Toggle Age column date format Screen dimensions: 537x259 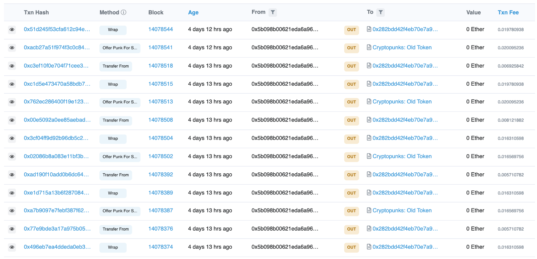(x=193, y=12)
